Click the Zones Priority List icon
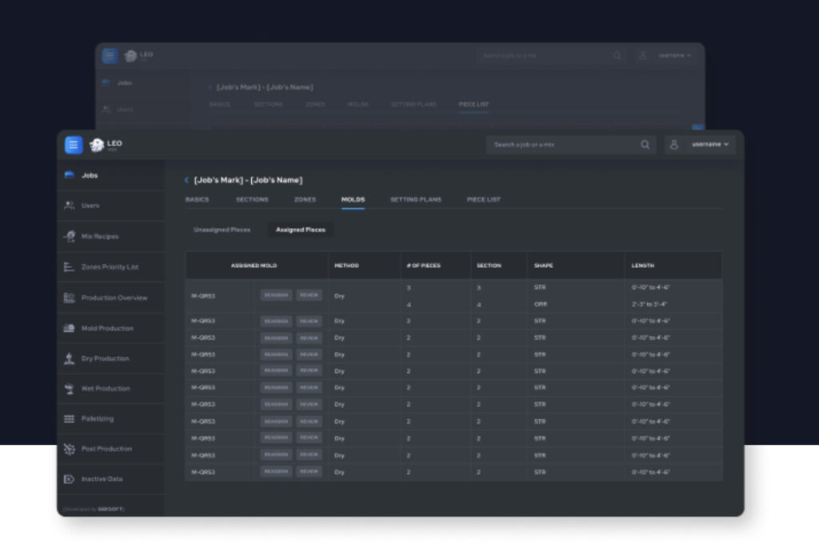Screen dimensions: 819x560 [x=70, y=266]
